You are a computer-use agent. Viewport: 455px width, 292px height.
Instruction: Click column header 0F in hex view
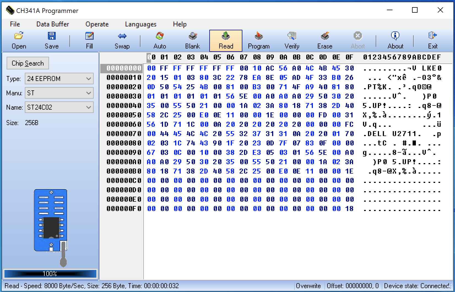point(349,57)
